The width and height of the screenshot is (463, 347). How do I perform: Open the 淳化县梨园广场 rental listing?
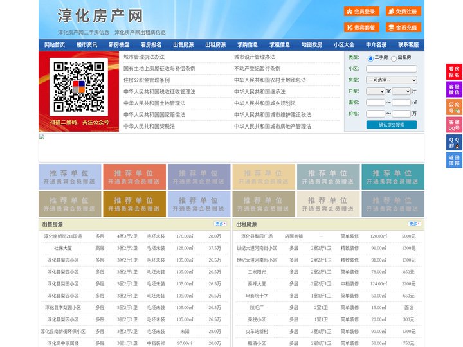[x=257, y=236]
